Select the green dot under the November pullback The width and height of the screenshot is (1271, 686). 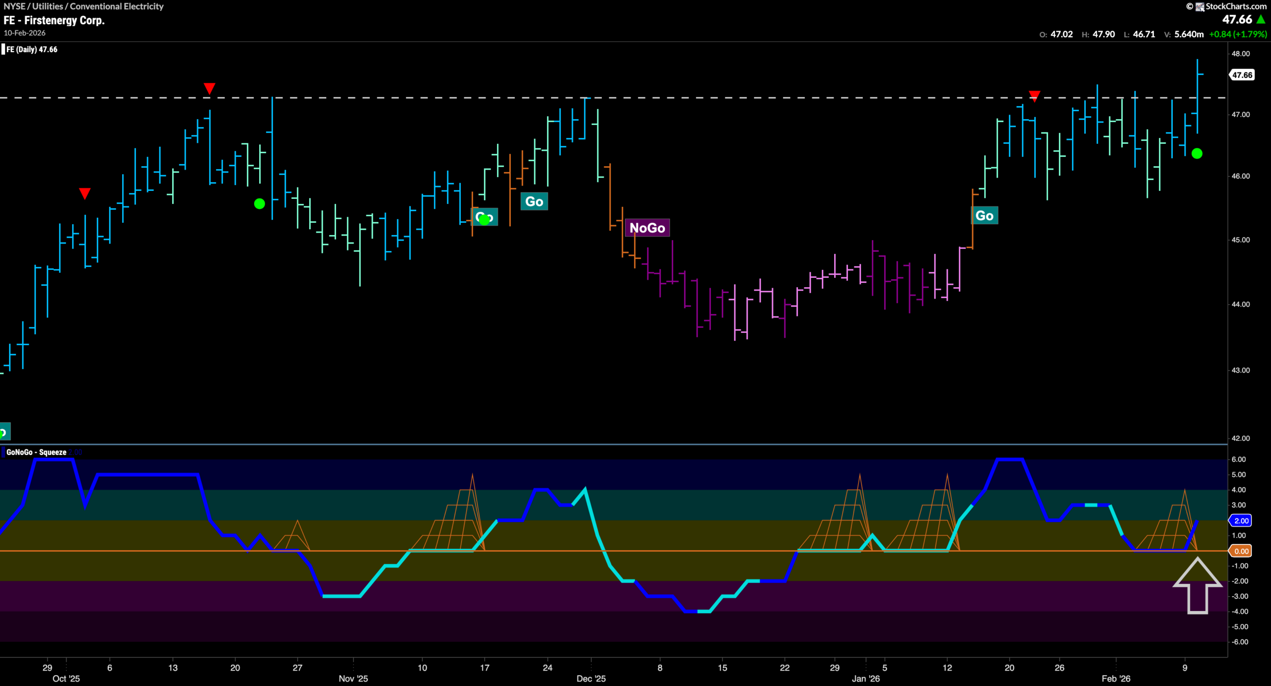pos(259,203)
